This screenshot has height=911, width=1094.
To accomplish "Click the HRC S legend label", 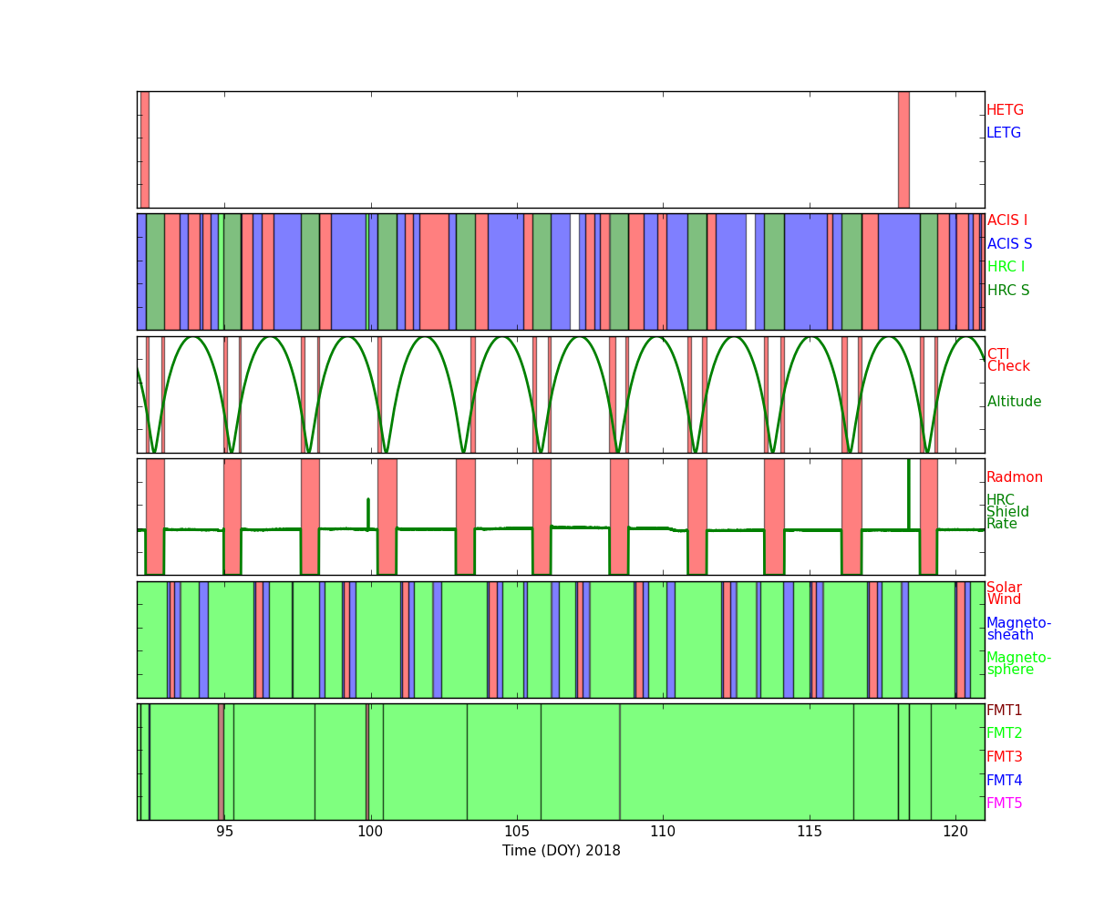I will point(1007,291).
